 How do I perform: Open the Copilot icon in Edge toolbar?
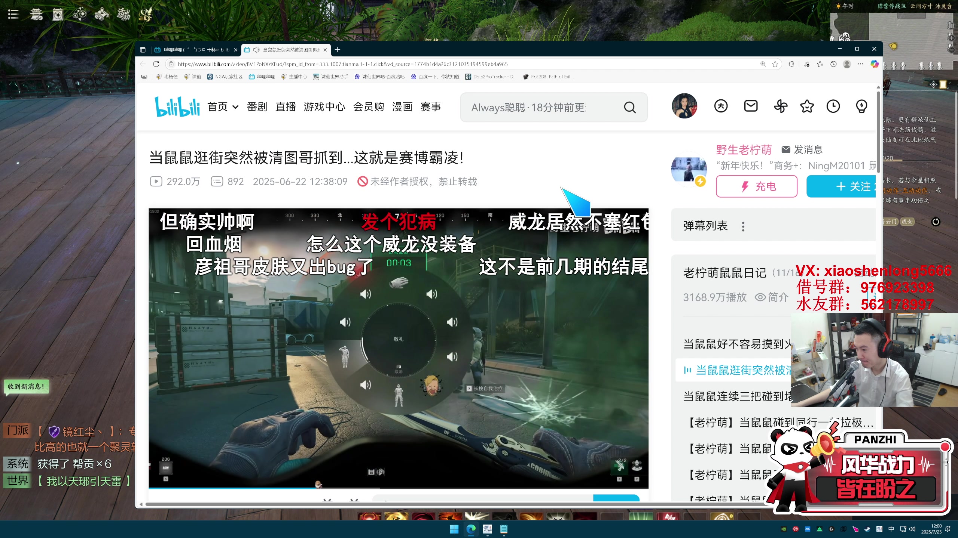tap(874, 64)
